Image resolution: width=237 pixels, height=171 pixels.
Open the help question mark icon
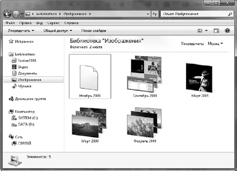click(x=227, y=30)
